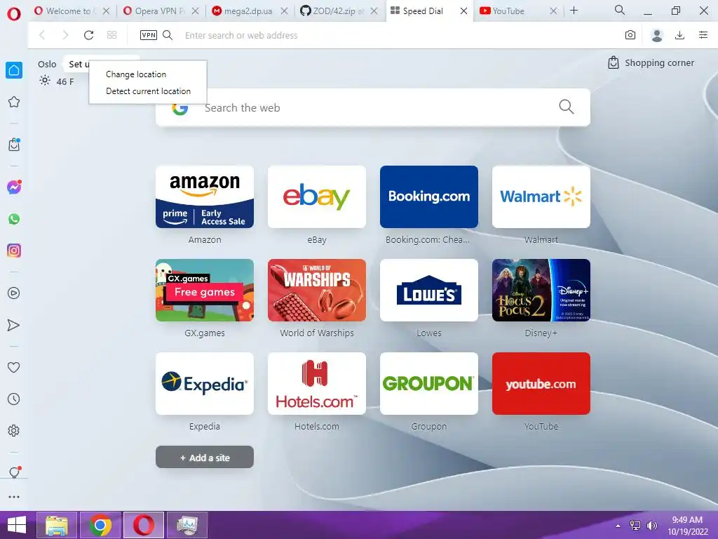Viewport: 718px width, 539px height.
Task: Open the Amazon speed dial tile
Action: pos(205,197)
